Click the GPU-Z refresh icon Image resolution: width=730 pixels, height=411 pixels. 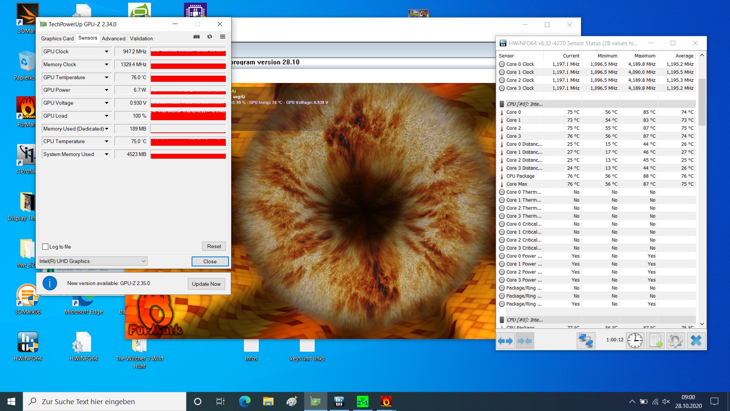click(x=209, y=37)
